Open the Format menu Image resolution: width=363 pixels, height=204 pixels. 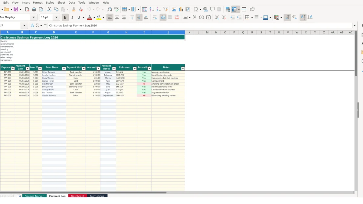(38, 2)
